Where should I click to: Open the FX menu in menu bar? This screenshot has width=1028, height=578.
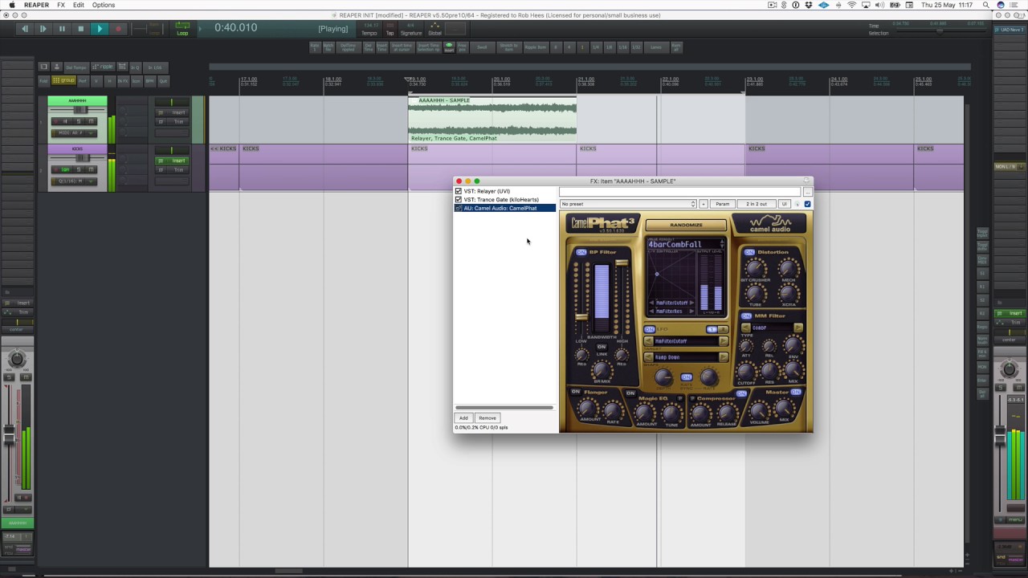click(x=61, y=5)
